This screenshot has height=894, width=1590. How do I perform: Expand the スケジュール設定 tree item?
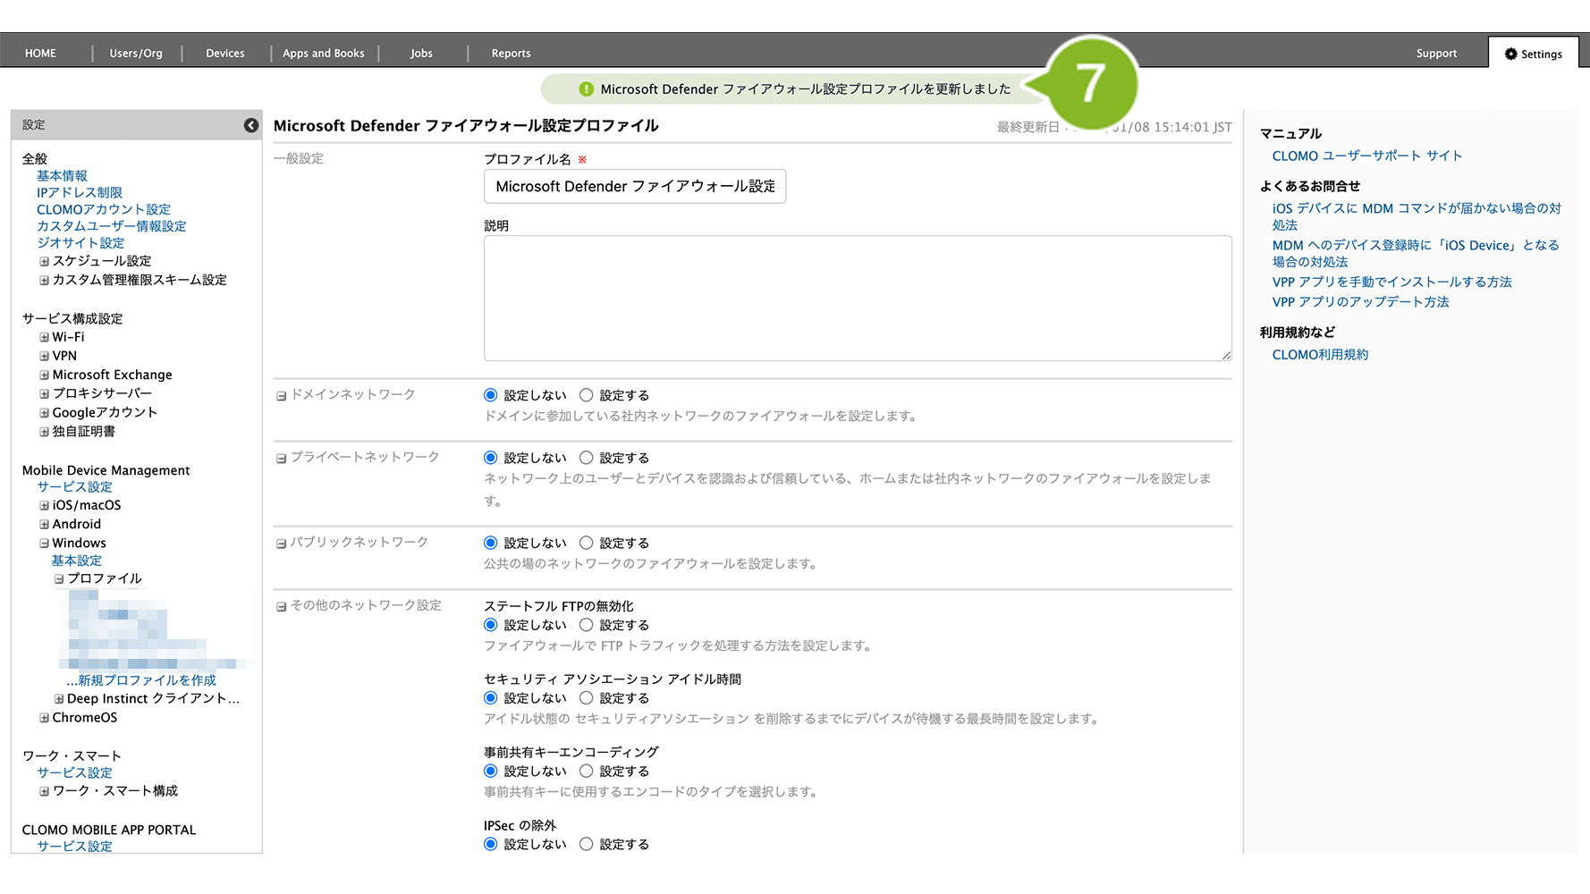44,261
